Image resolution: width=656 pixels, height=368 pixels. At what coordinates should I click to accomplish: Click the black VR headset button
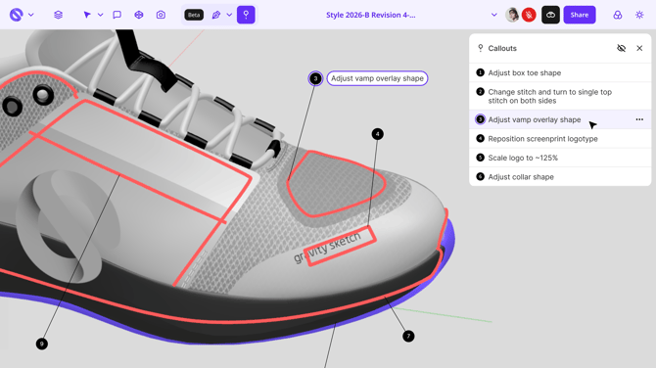(x=550, y=15)
